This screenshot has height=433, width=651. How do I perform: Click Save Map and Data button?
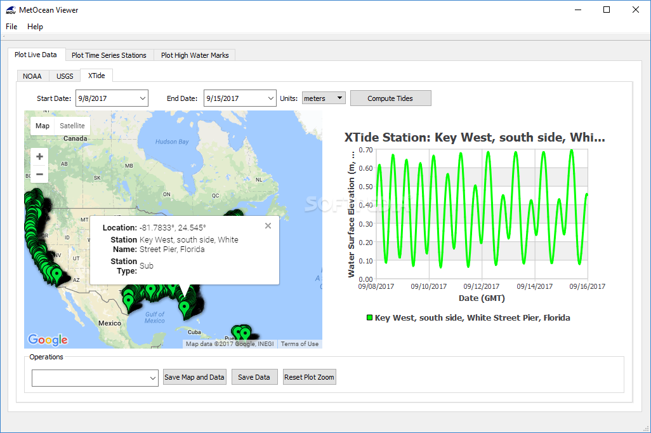point(194,377)
